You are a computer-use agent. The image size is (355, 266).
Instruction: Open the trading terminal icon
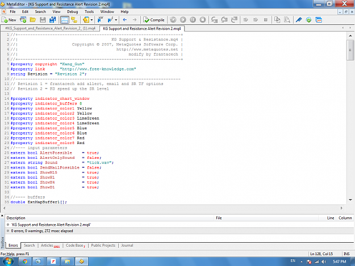[x=319, y=20]
